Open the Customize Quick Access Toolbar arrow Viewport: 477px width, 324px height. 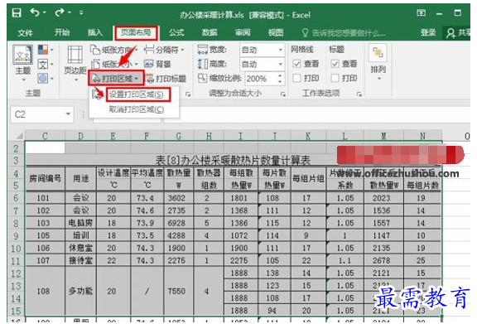click(x=81, y=12)
